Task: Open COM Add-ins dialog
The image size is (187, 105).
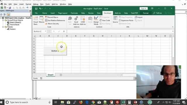Action: (x=83, y=21)
